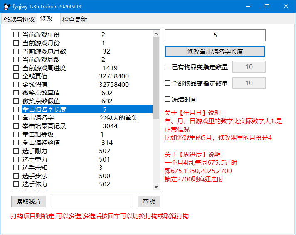Viewport: 296px width, 235px height.
Task: Select the 修改 tab
Action: tap(46, 19)
